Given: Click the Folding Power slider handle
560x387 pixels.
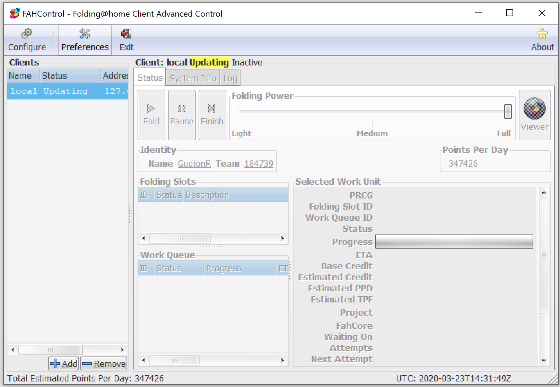Looking at the screenshot, I should [508, 112].
